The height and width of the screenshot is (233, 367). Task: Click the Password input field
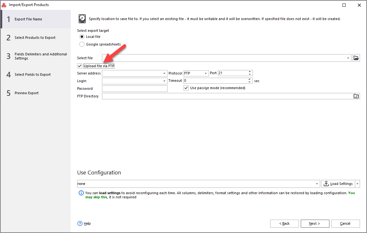pos(134,88)
